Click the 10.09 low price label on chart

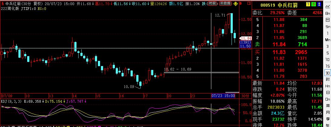[129, 86]
